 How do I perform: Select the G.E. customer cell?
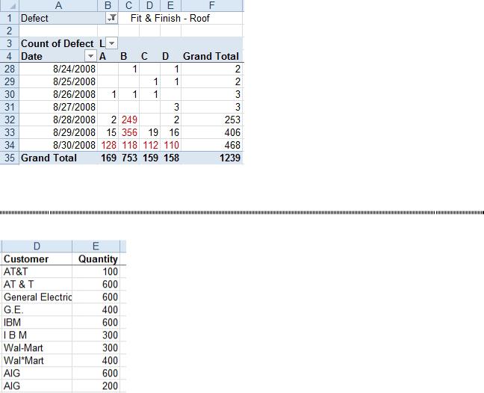[37, 309]
